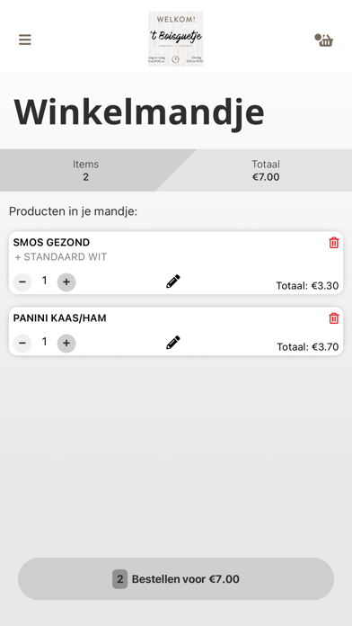The image size is (352, 626).
Task: Edit PANINI KAAS/HAM with pencil icon
Action: pyautogui.click(x=173, y=343)
